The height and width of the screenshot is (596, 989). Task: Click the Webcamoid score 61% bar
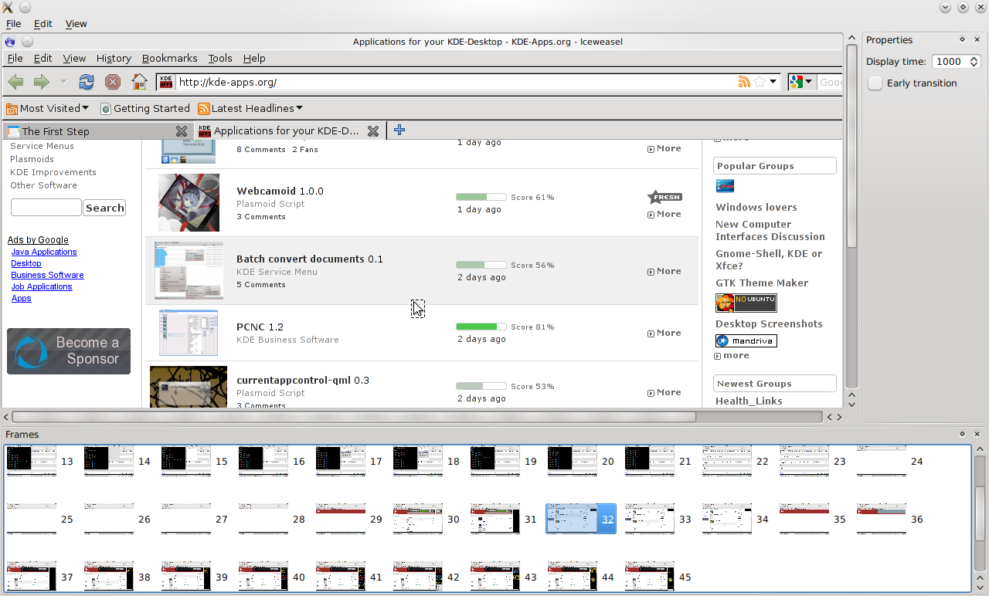click(481, 197)
